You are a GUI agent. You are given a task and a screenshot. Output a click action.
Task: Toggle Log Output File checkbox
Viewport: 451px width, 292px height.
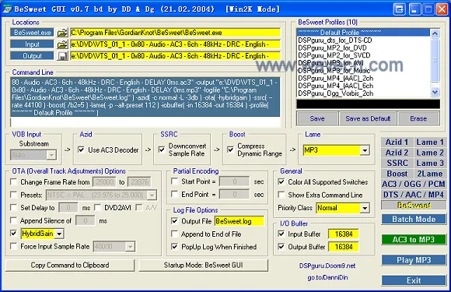click(x=174, y=221)
